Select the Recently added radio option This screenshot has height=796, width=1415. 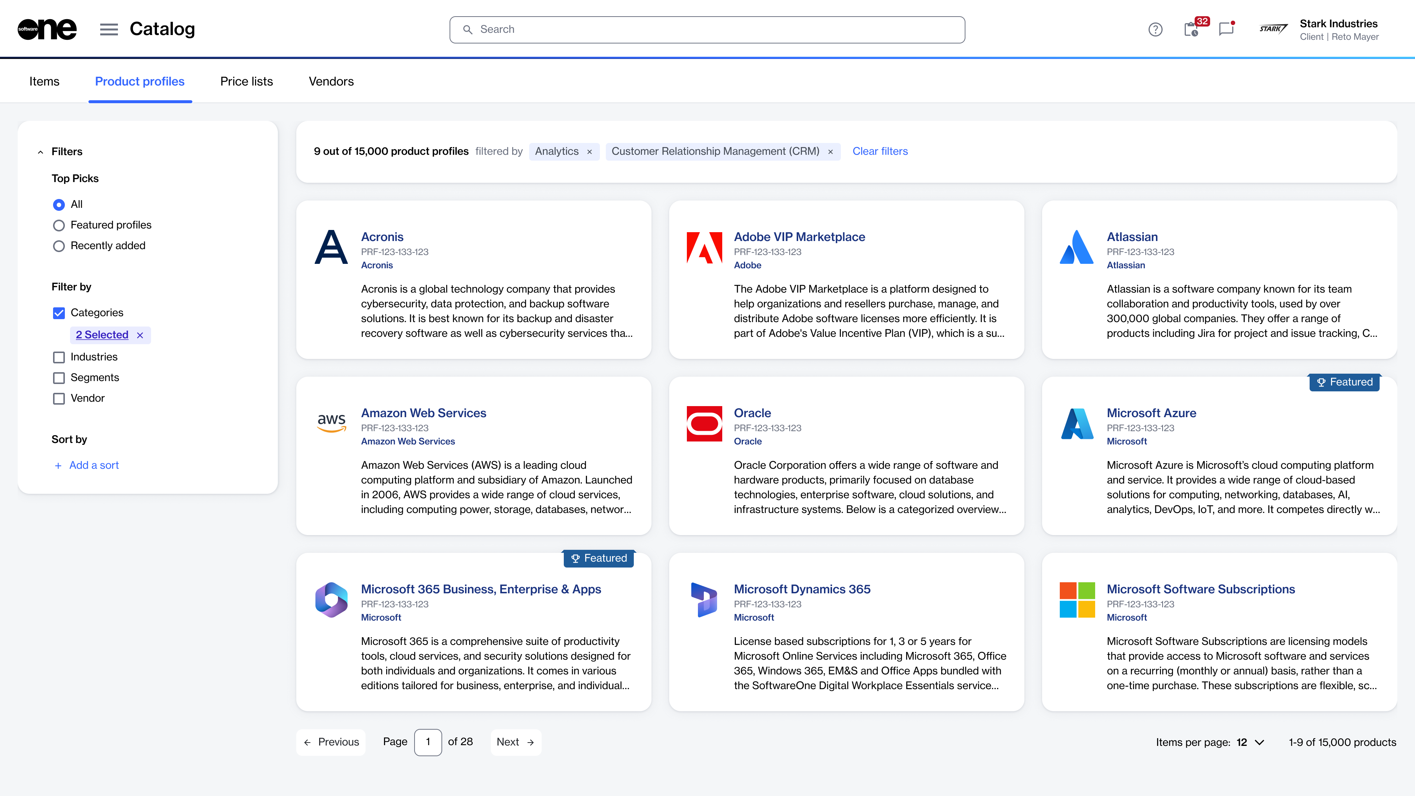click(59, 246)
